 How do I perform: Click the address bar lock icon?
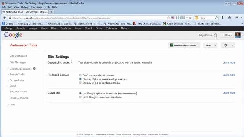click(10, 18)
